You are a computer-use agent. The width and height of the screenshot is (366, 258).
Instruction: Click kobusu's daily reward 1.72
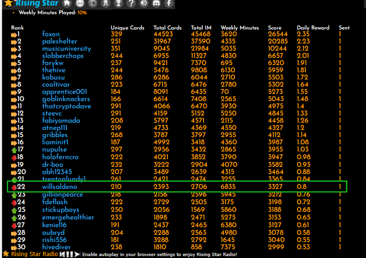(302, 78)
